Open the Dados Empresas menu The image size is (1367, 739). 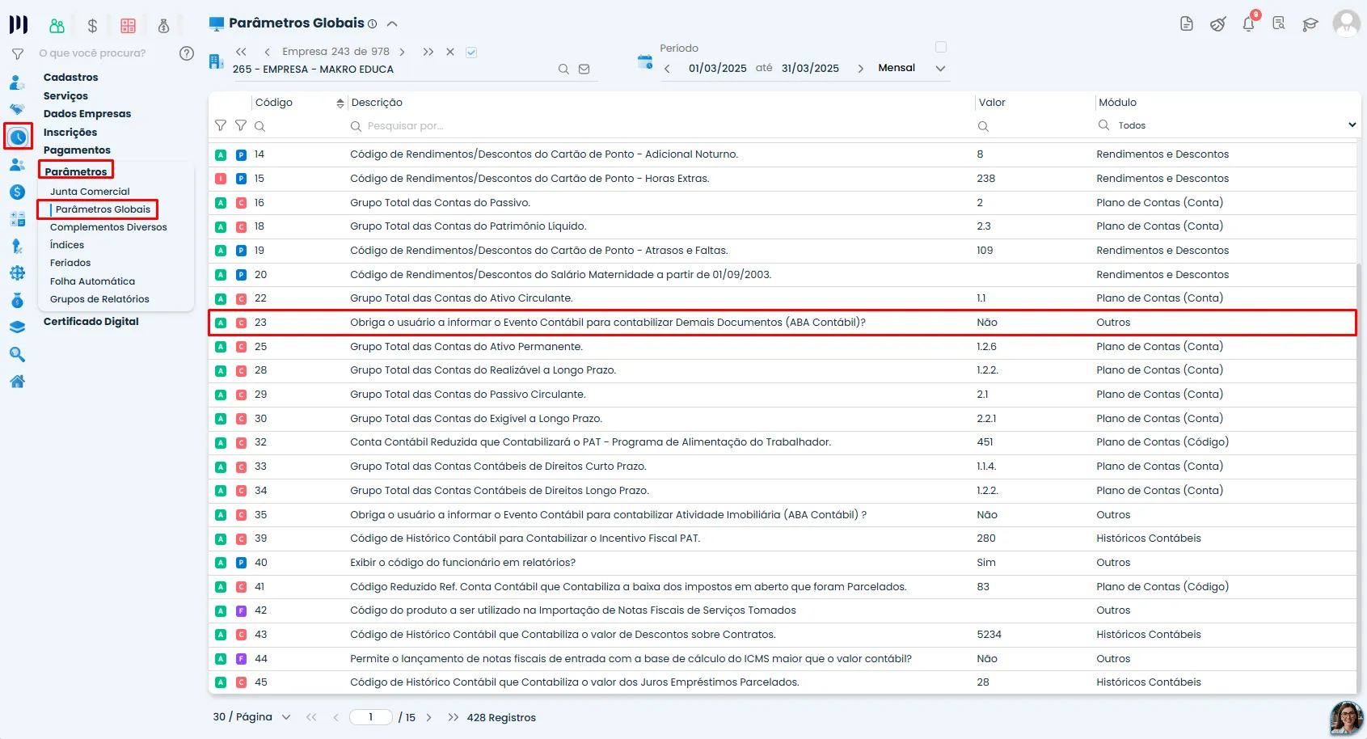click(x=87, y=114)
